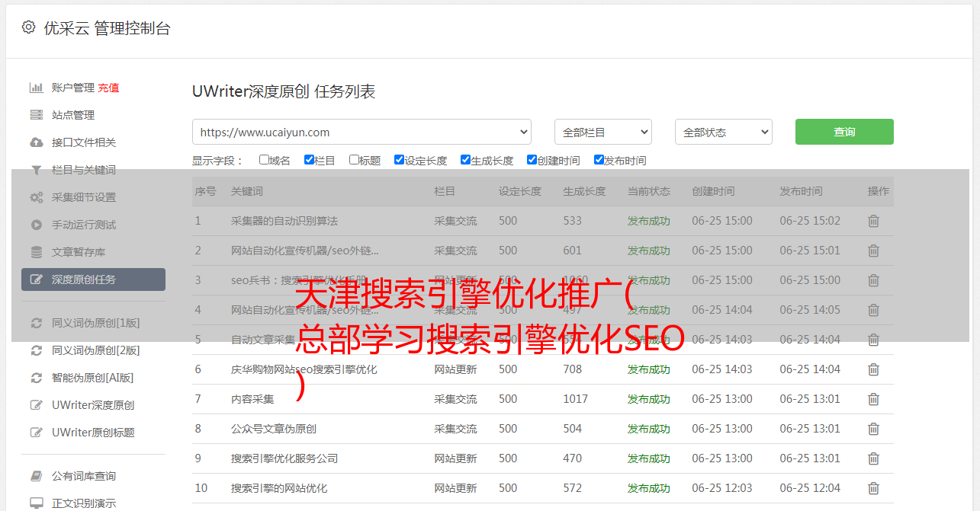Click the play icon for 手动运行测试
Screen dimensions: 980x511
(36, 225)
